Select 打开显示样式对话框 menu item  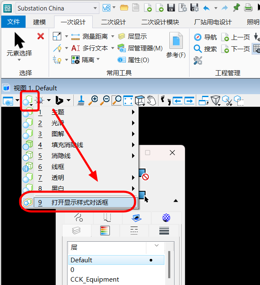click(x=80, y=202)
